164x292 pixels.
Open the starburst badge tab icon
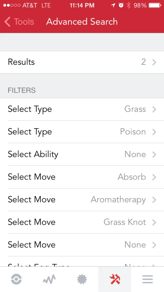click(x=82, y=279)
